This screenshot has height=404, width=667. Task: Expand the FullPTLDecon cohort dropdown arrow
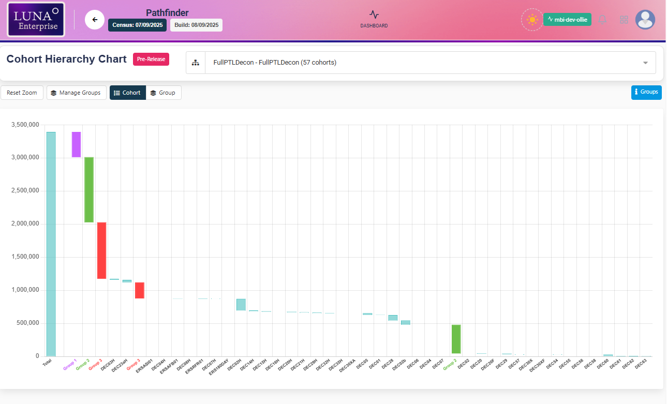tap(645, 63)
